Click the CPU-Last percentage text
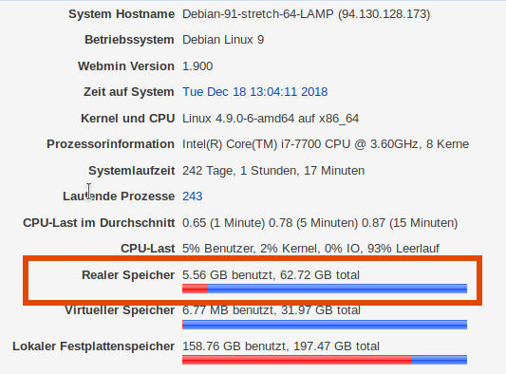506x374 pixels. pos(310,249)
